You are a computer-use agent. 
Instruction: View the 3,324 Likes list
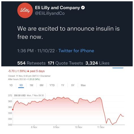[98, 63]
